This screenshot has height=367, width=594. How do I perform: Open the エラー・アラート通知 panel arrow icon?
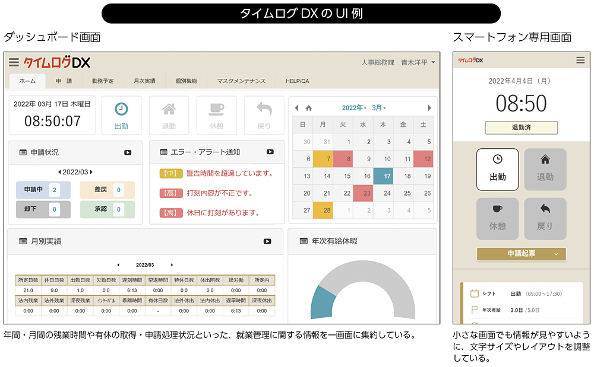click(270, 152)
